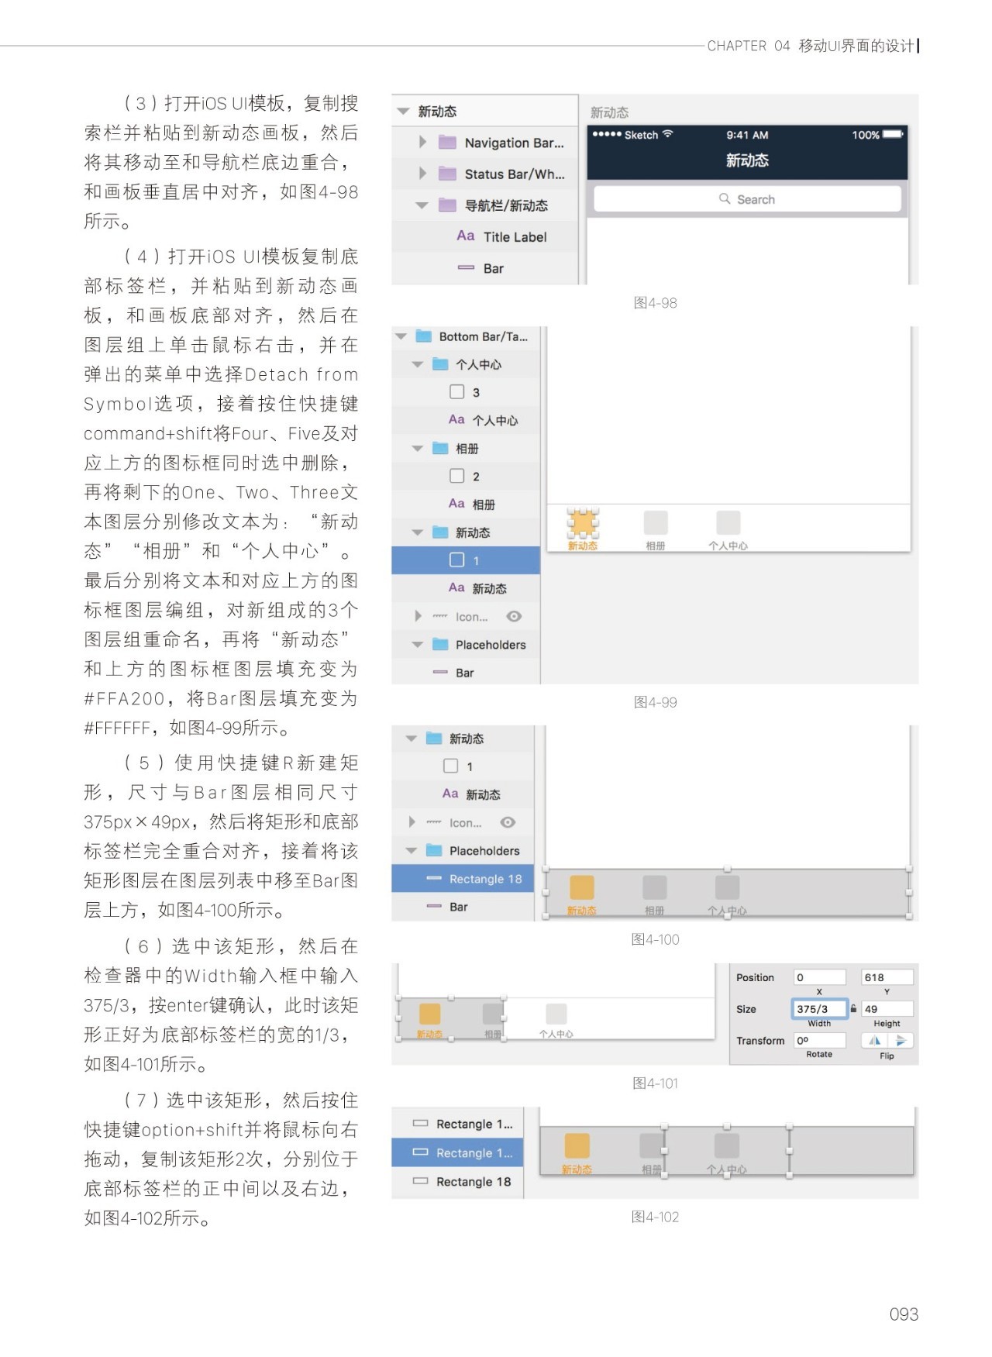Viewport: 992px width, 1357px height.
Task: Toggle the eye icon on Icon... layer in figure 4-99
Action: (513, 616)
